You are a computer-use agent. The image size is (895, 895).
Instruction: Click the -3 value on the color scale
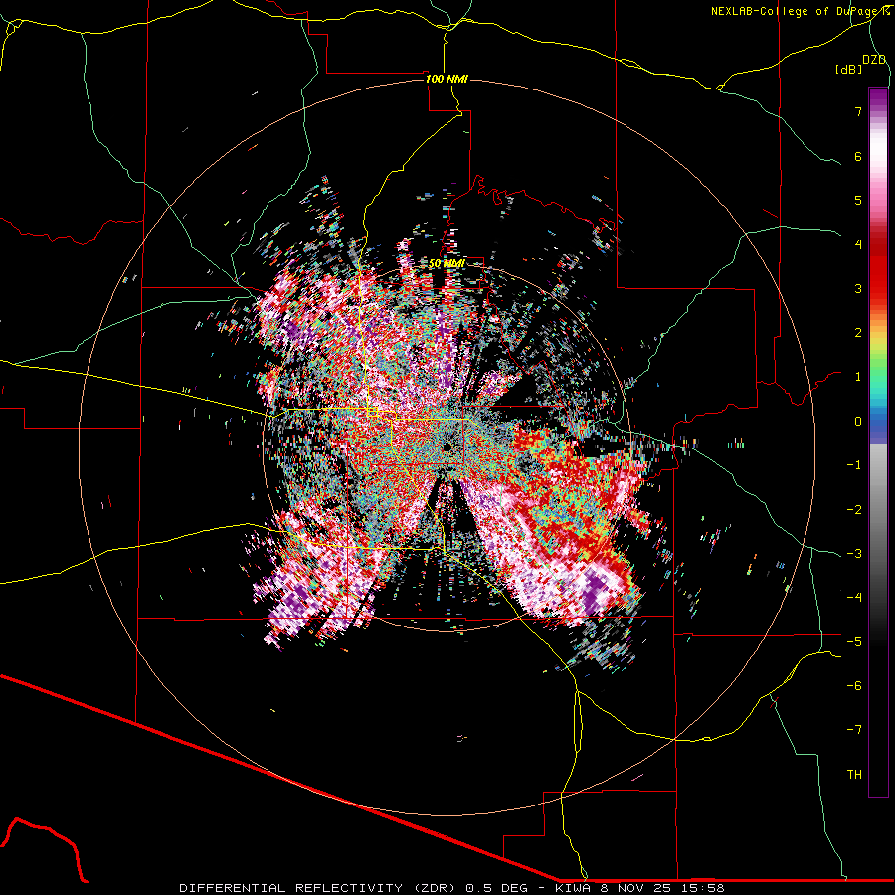coord(854,554)
